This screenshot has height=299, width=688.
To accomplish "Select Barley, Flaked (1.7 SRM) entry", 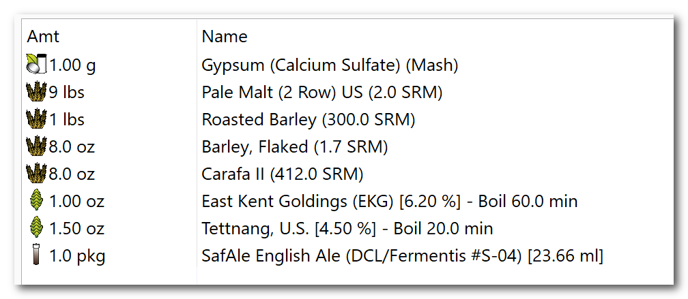I will click(295, 146).
